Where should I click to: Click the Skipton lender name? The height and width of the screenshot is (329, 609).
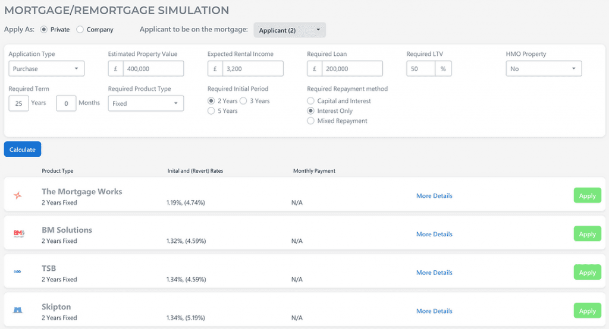[56, 307]
